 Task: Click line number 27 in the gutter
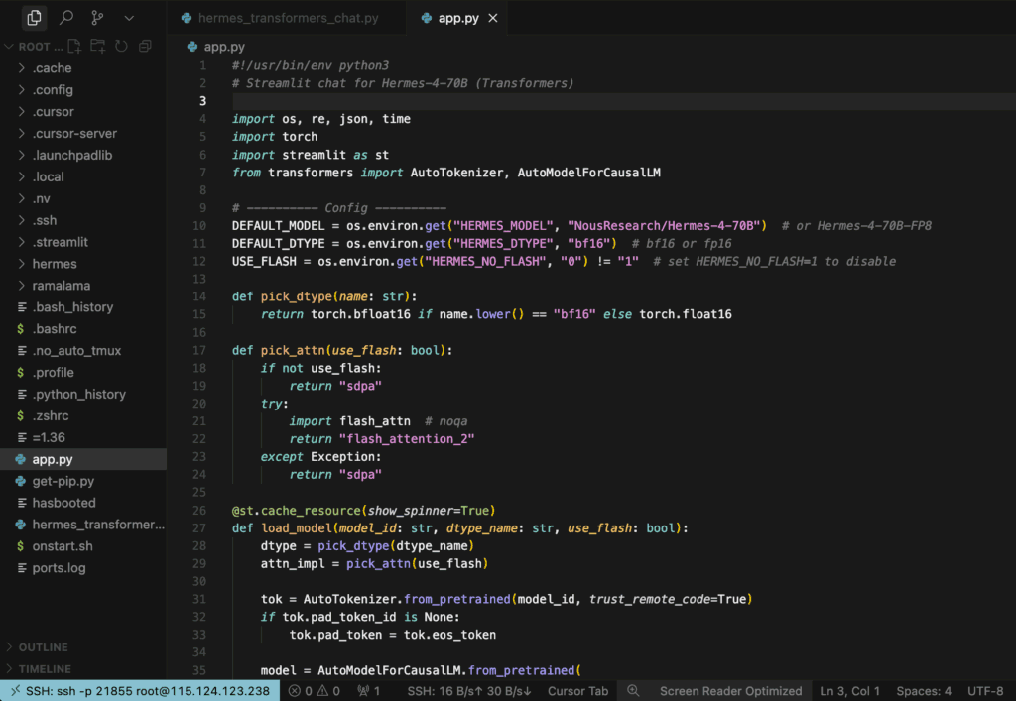pyautogui.click(x=199, y=528)
